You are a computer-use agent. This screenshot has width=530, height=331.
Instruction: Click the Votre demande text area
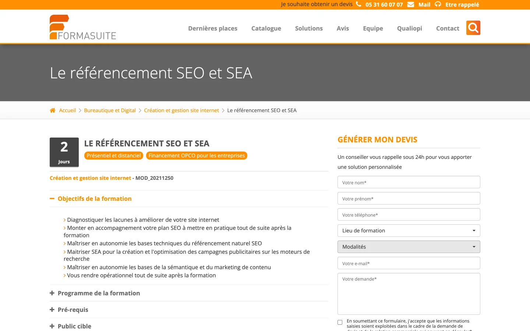(409, 294)
